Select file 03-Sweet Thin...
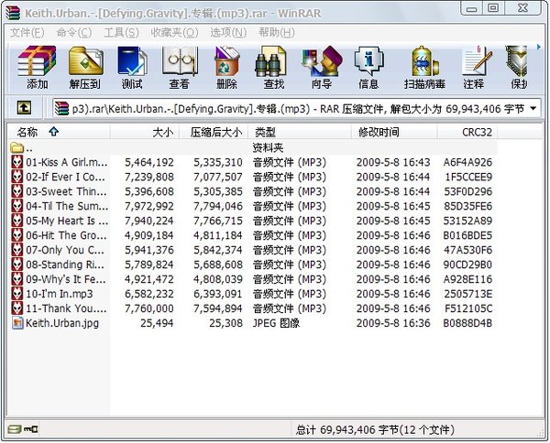This screenshot has height=443, width=550. 66,191
